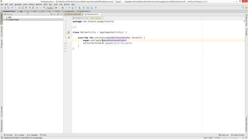Image resolution: width=248 pixels, height=139 pixels.
Task: Open Search Everywhere magnifier icon
Action: 243,8
